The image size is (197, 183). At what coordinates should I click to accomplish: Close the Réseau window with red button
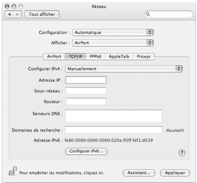click(x=7, y=6)
